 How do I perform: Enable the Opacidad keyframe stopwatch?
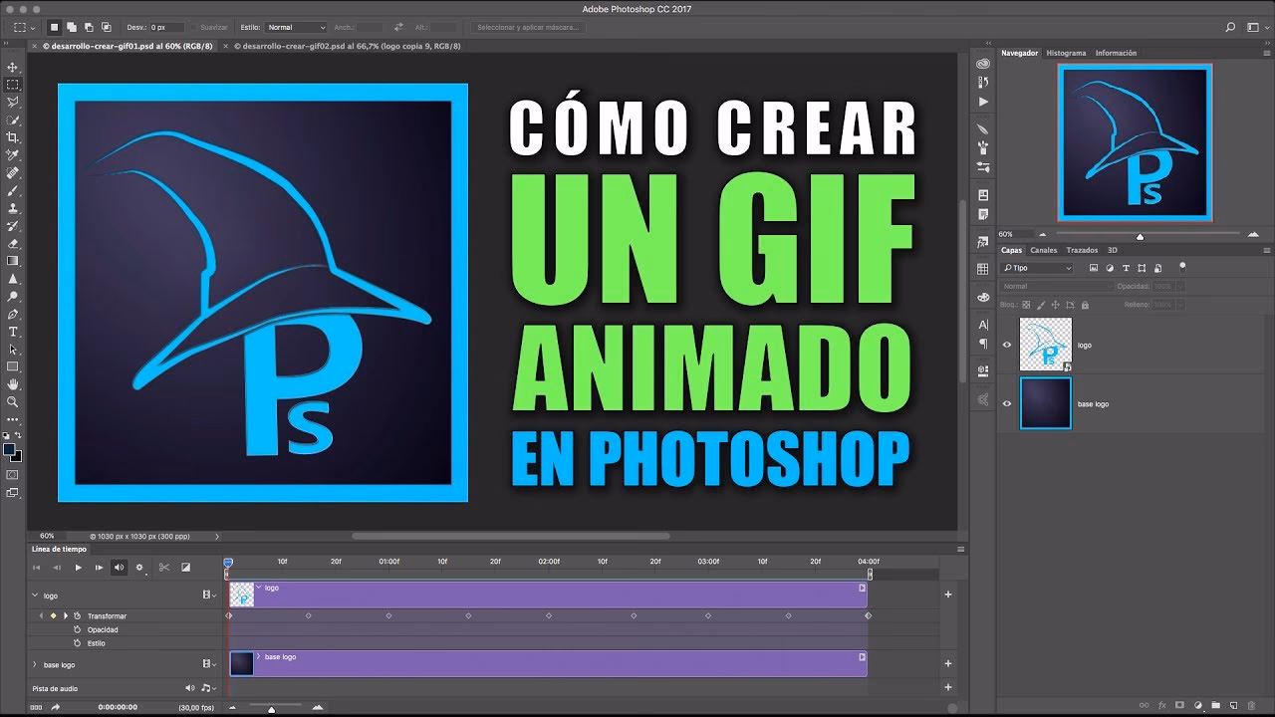[x=78, y=629]
